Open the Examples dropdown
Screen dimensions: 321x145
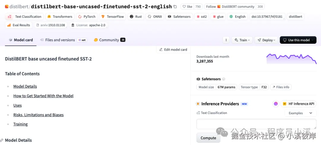click(300, 113)
